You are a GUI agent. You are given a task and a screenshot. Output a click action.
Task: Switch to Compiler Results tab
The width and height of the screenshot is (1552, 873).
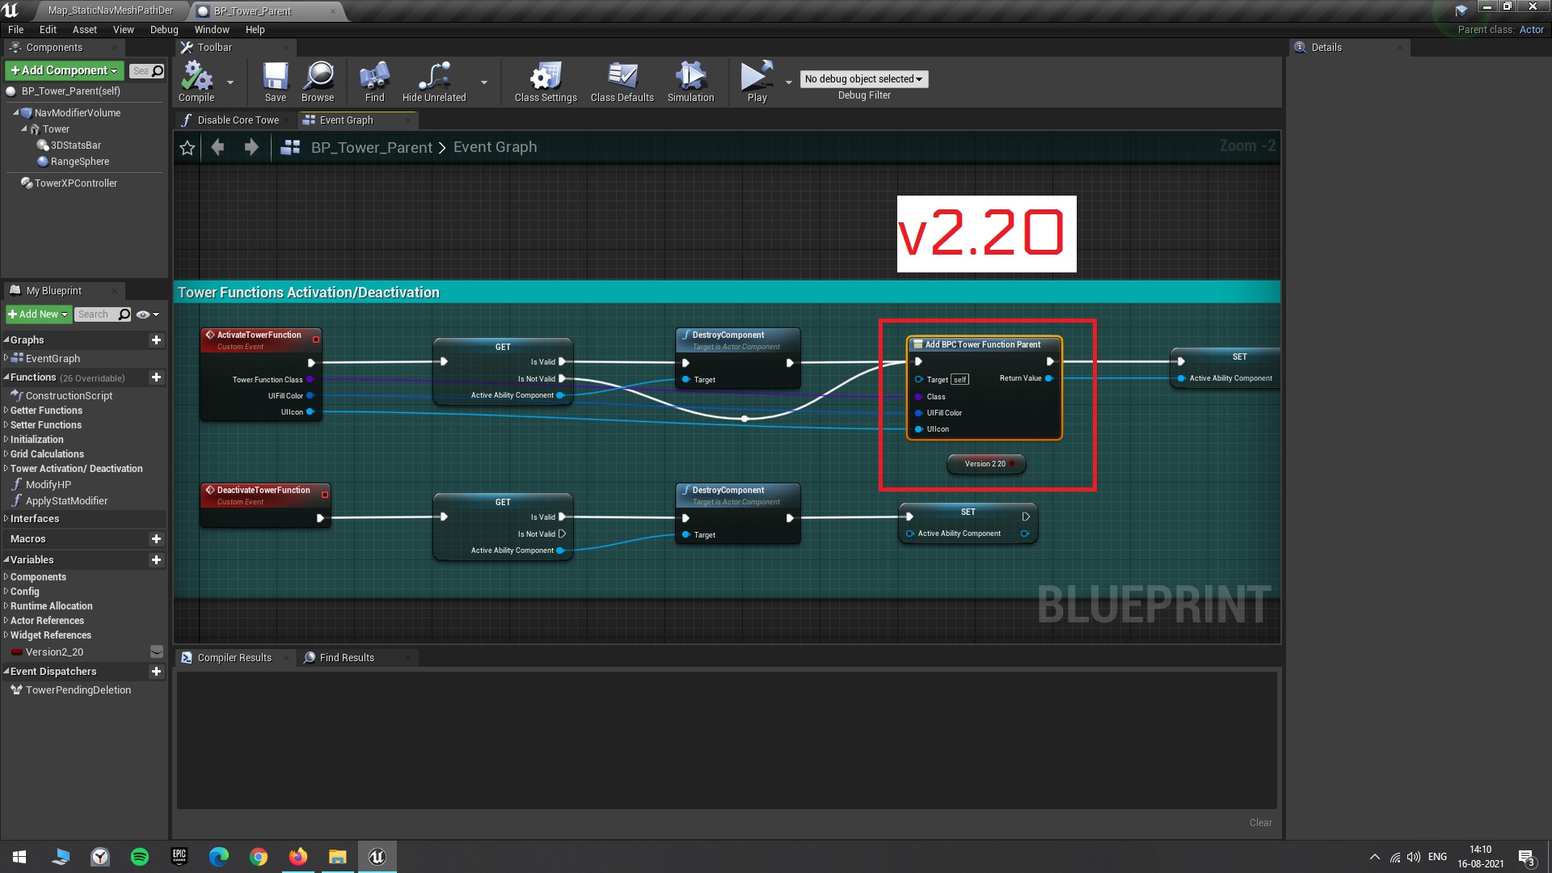point(234,658)
